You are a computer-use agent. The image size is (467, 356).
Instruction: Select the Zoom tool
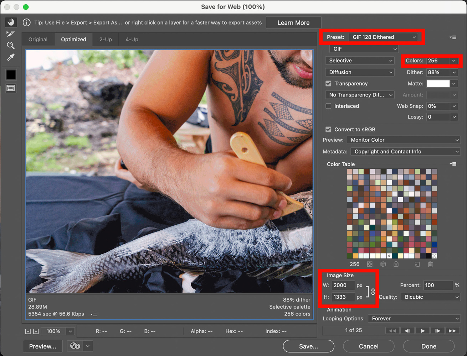coord(11,46)
